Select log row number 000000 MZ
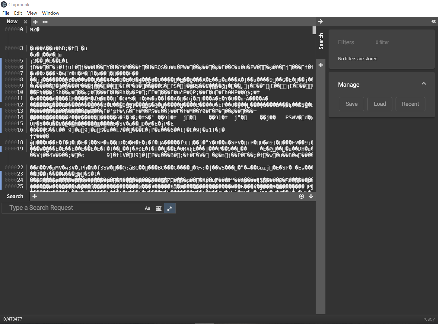The height and width of the screenshot is (324, 438). [157, 30]
